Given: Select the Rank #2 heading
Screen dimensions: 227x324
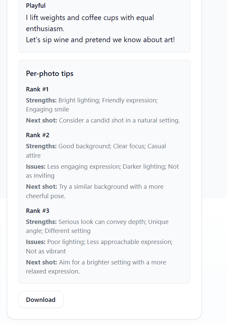Looking at the screenshot, I should pos(38,135).
